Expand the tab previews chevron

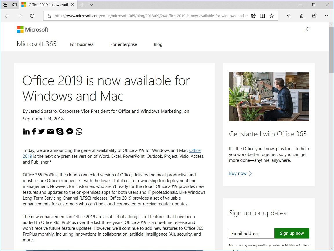pyautogui.click(x=91, y=5)
